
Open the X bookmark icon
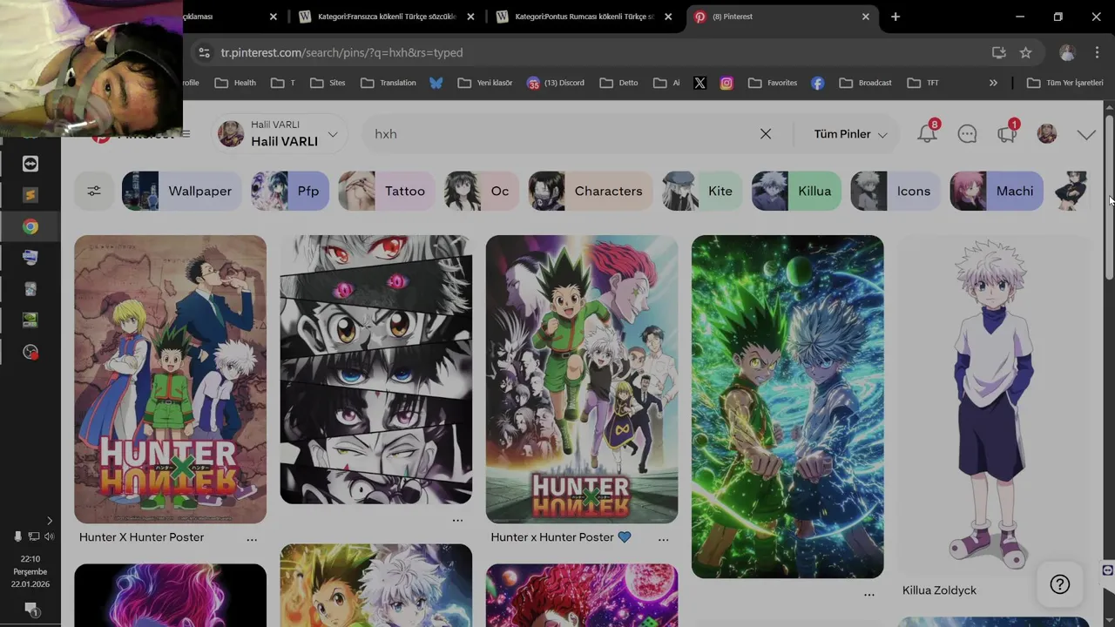coord(699,83)
